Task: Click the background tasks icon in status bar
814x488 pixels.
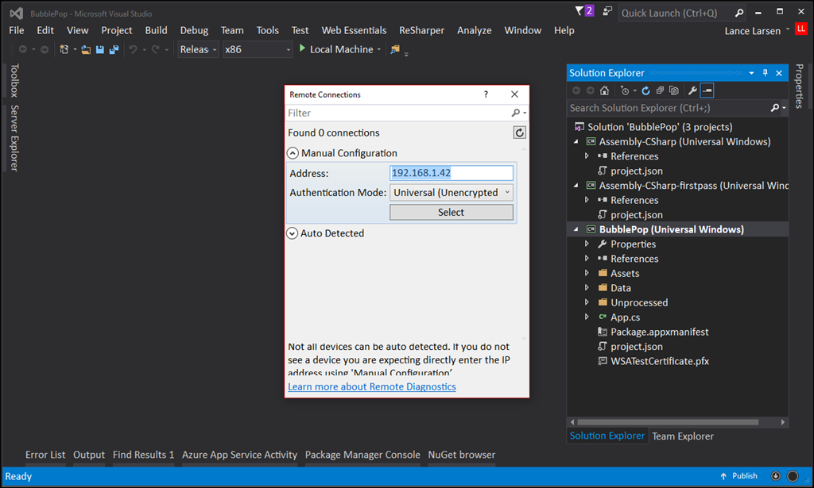Action: pos(776,476)
